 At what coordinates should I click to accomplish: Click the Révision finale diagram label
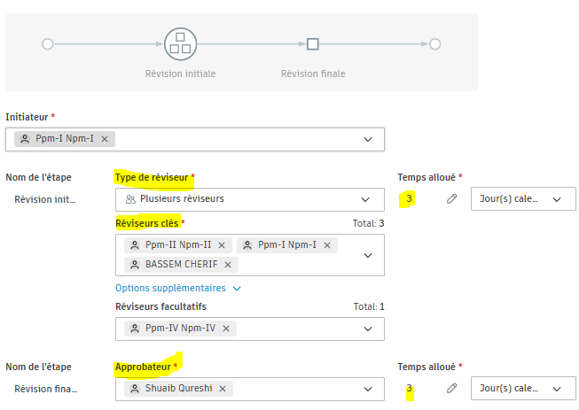313,73
